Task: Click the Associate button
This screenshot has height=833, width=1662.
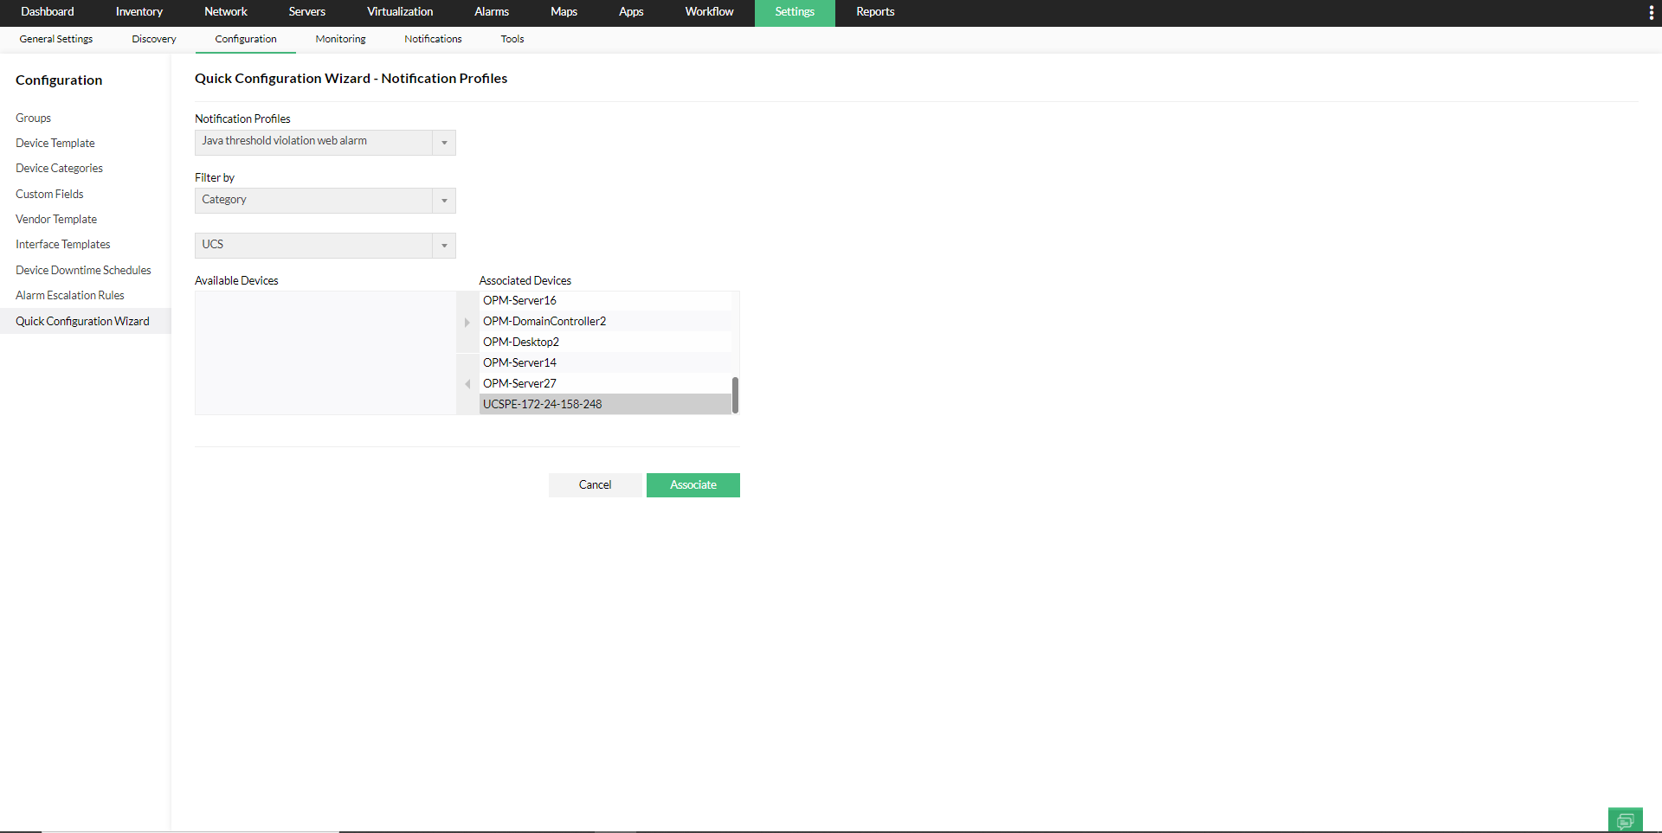Action: coord(692,484)
